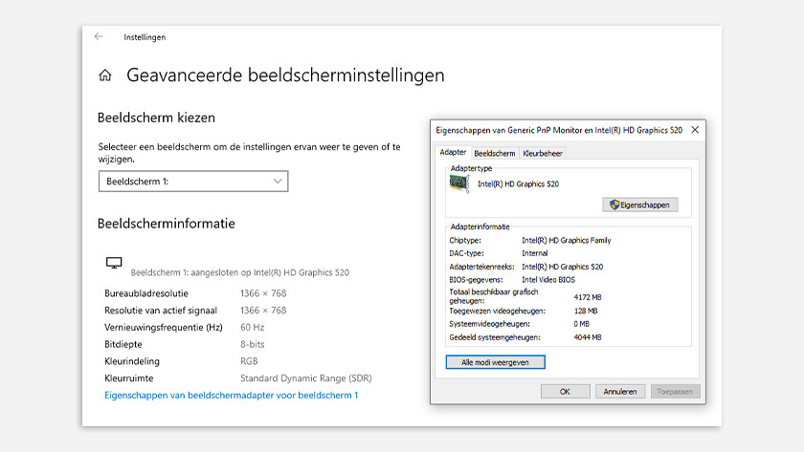Click the graphics adapter card icon

(x=460, y=183)
